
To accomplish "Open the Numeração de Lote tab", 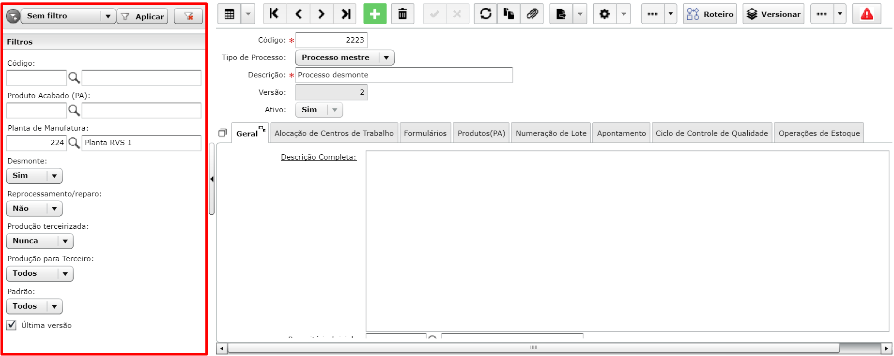I will click(x=551, y=133).
